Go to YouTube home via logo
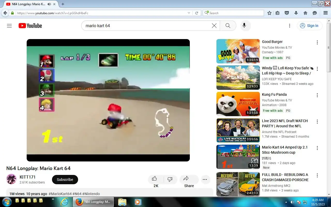Image resolution: width=331 pixels, height=207 pixels. point(30,26)
